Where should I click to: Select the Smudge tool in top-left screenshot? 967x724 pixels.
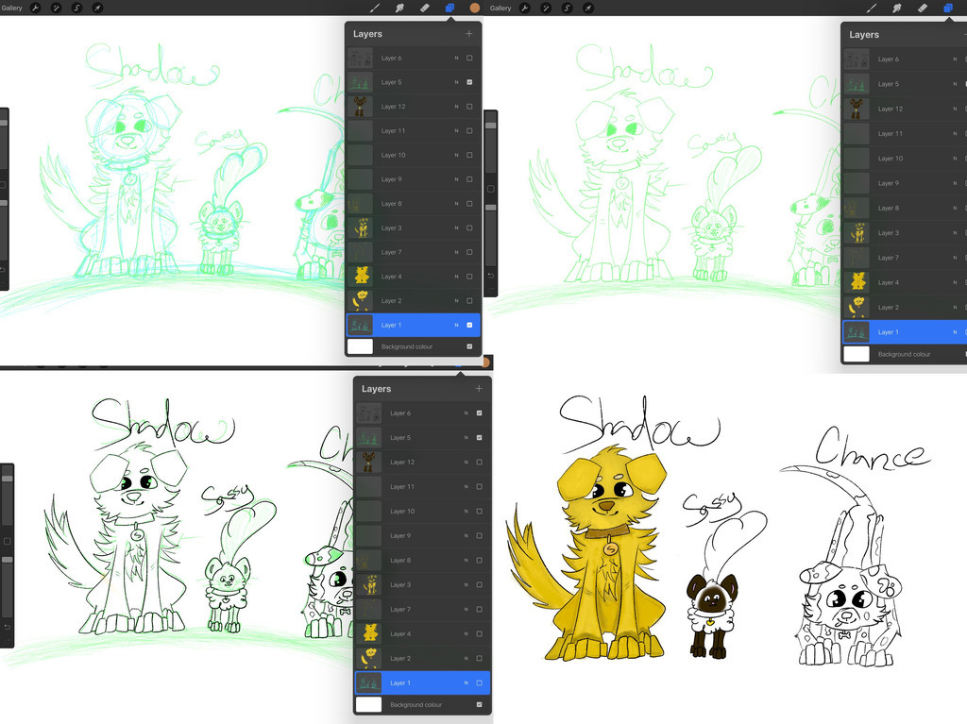coord(399,8)
